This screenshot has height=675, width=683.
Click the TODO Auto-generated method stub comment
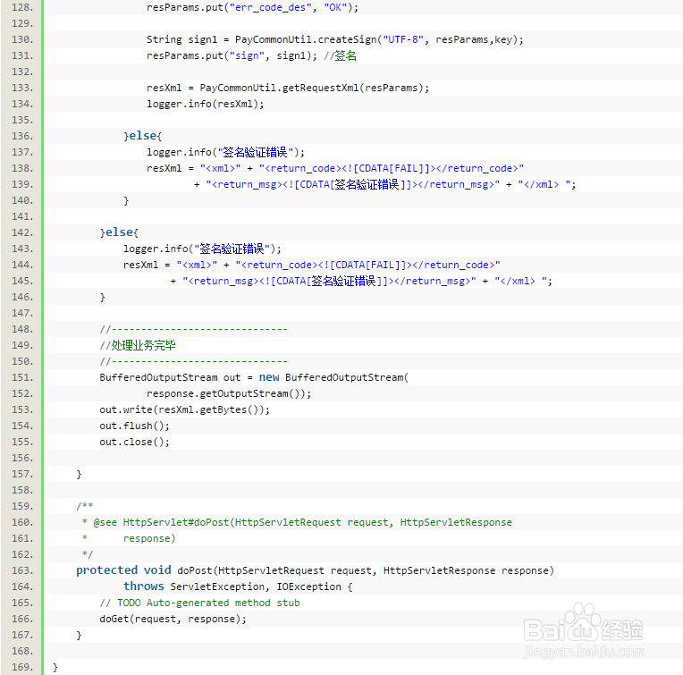pyautogui.click(x=200, y=603)
